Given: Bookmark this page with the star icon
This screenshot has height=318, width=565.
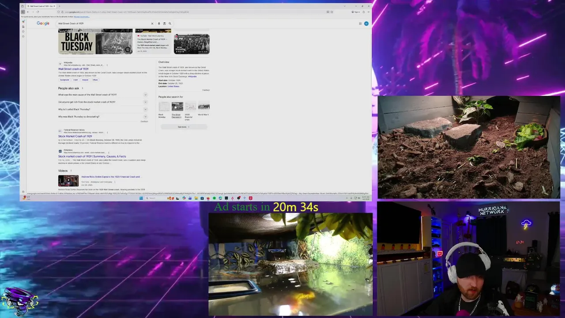Looking at the screenshot, I should [331, 12].
